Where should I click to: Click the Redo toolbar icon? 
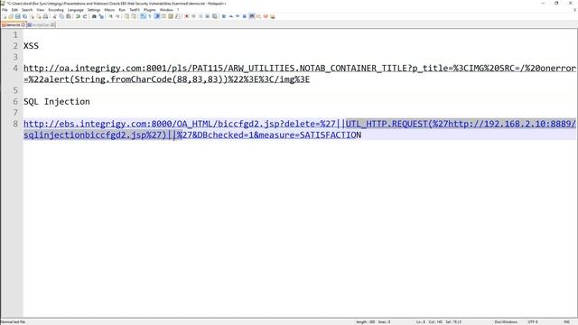click(85, 16)
